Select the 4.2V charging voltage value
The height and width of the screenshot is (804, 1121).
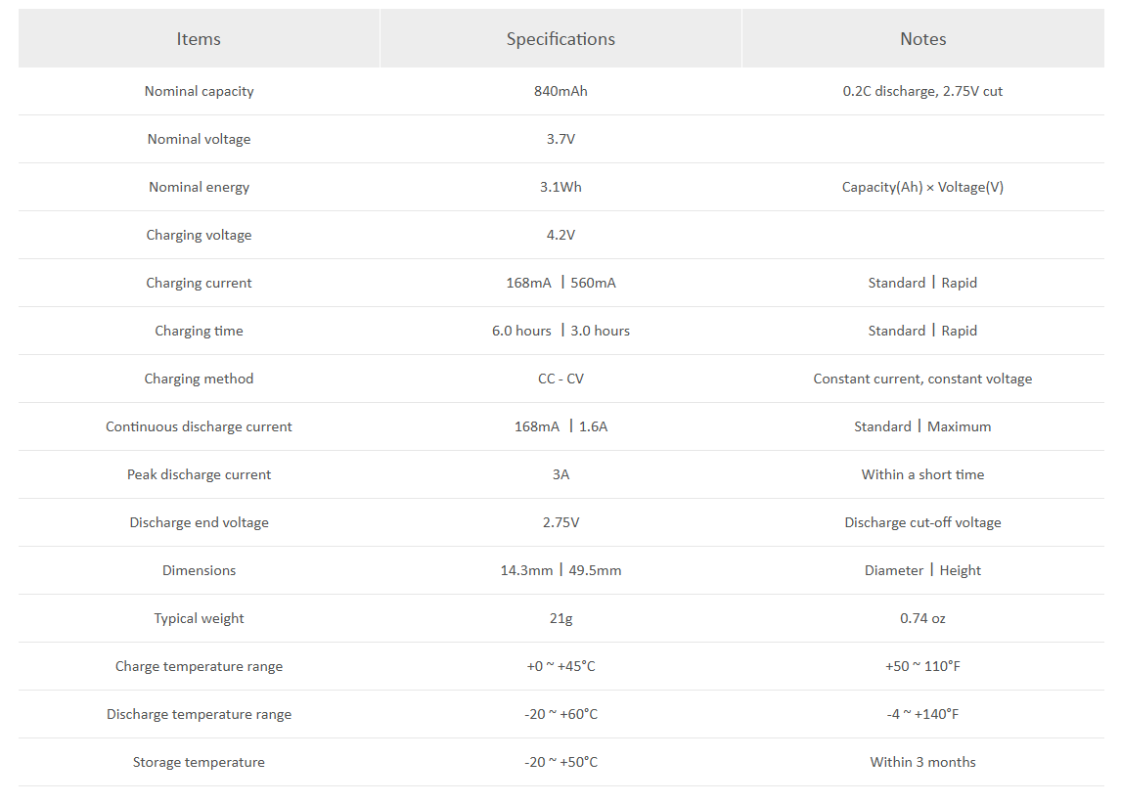pos(560,235)
